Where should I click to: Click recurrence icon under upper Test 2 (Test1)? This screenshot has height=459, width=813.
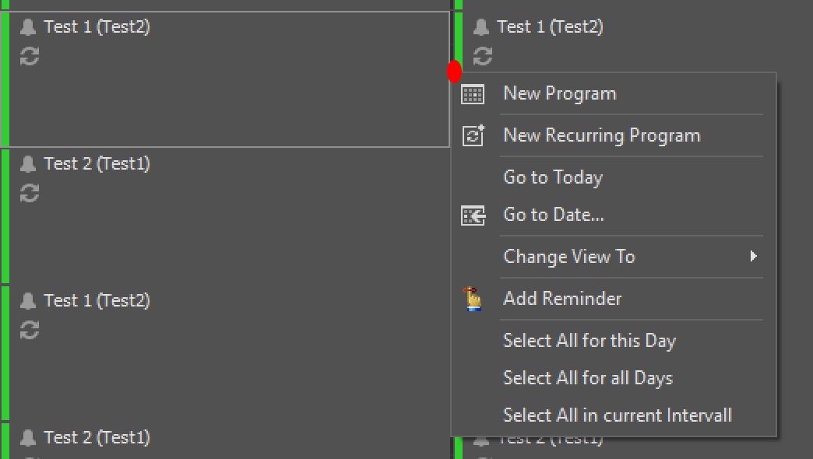point(30,193)
